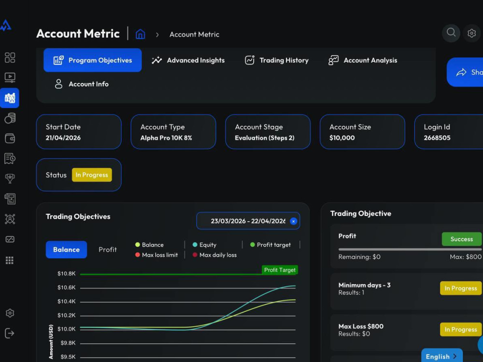Go to the home breadcrumb icon

coord(140,34)
